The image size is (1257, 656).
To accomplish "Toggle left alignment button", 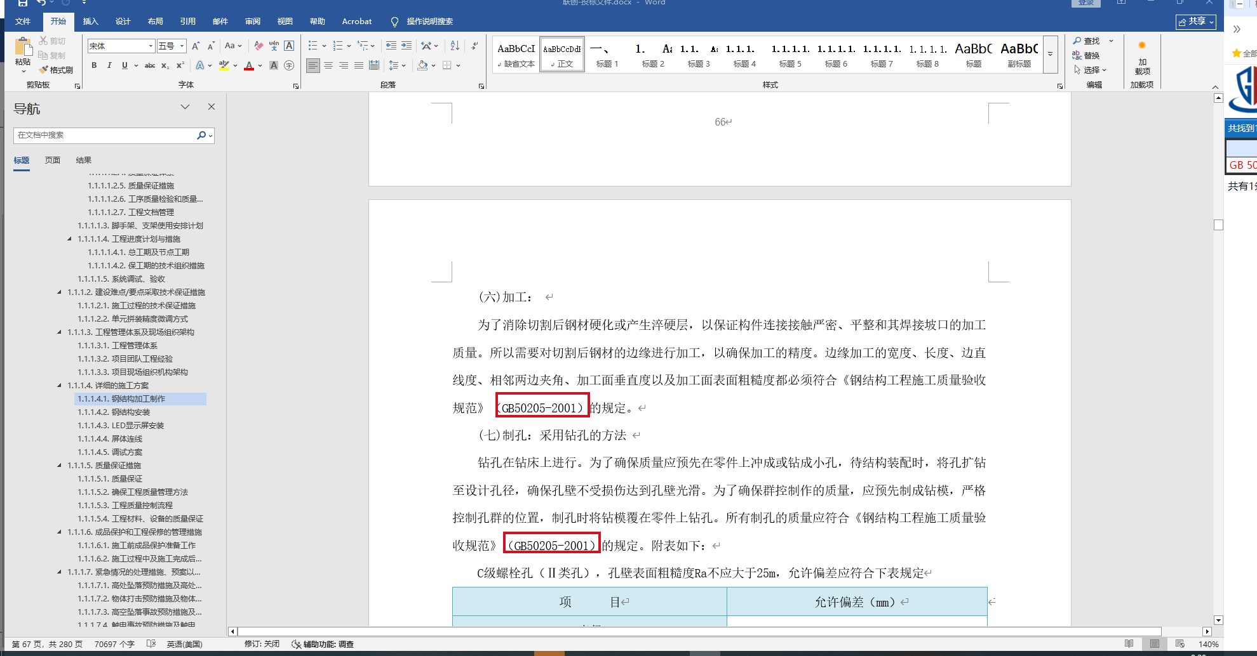I will pyautogui.click(x=313, y=65).
